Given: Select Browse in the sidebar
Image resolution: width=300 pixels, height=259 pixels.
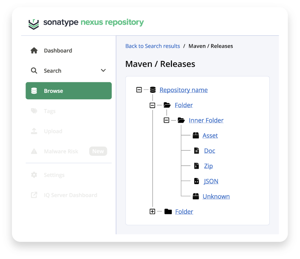Looking at the screenshot, I should point(69,91).
